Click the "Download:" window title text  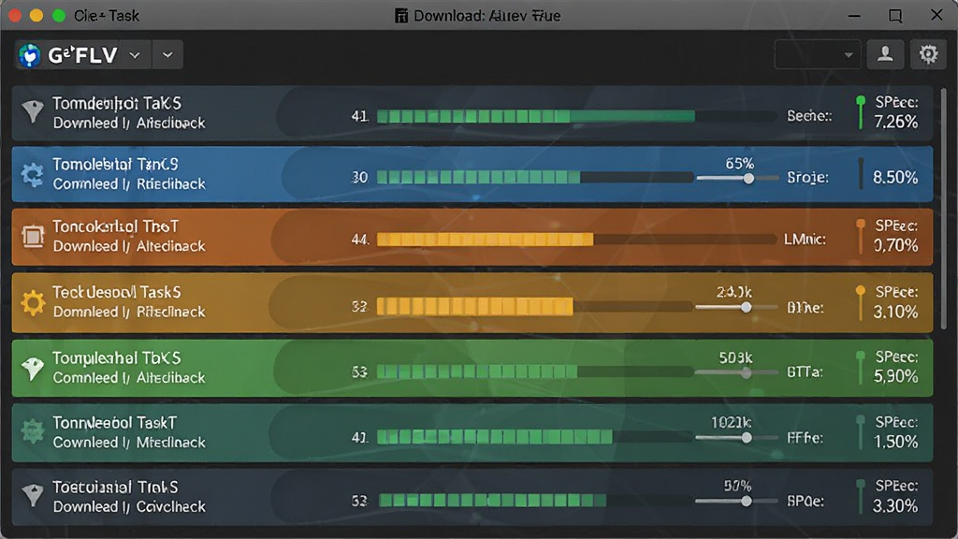(x=448, y=16)
